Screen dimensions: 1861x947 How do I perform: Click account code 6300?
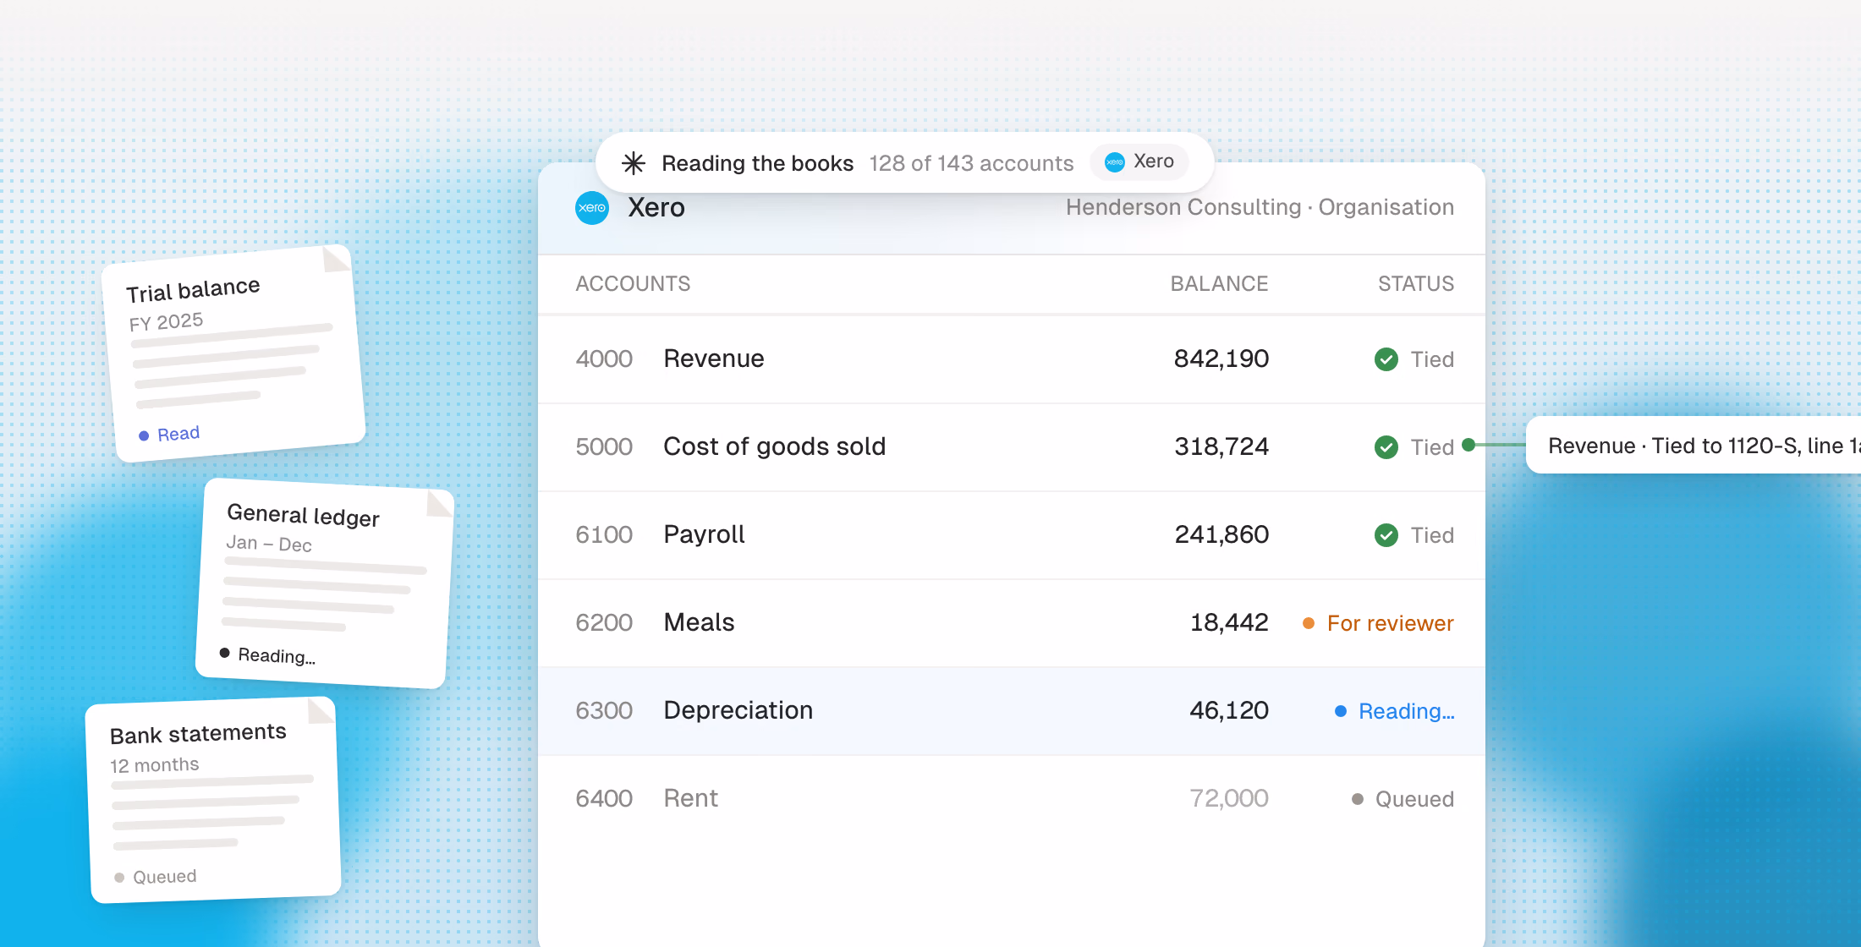pyautogui.click(x=604, y=710)
